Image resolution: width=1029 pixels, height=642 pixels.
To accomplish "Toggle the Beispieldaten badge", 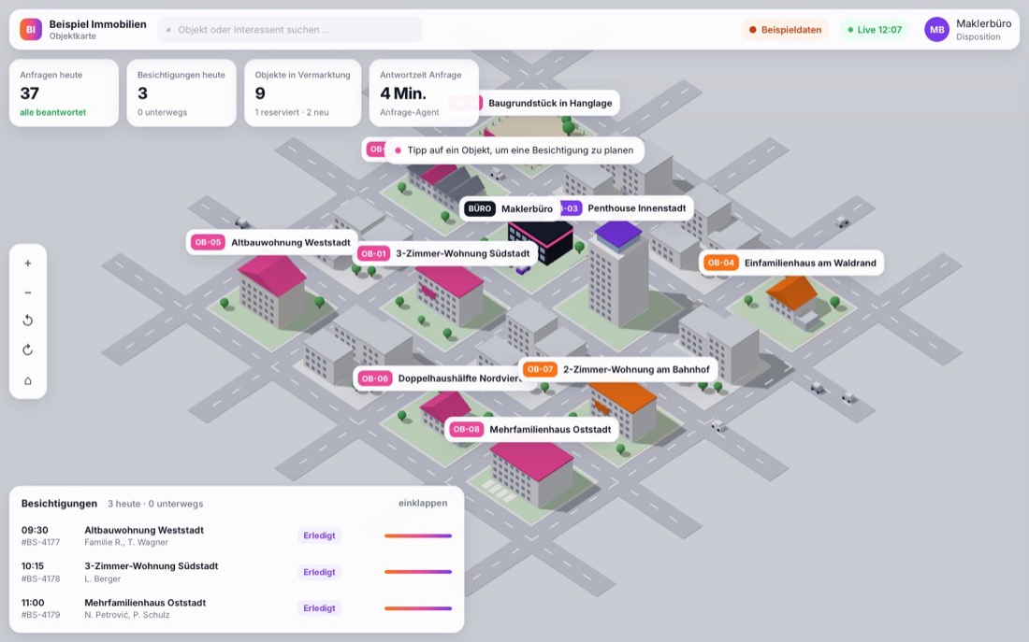I will [x=785, y=30].
